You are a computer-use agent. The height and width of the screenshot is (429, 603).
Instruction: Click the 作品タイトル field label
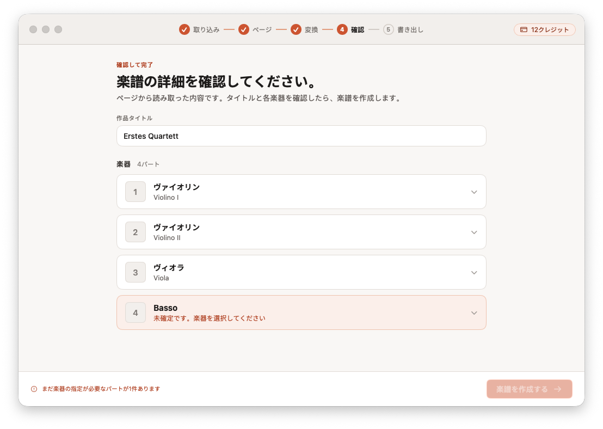point(134,118)
